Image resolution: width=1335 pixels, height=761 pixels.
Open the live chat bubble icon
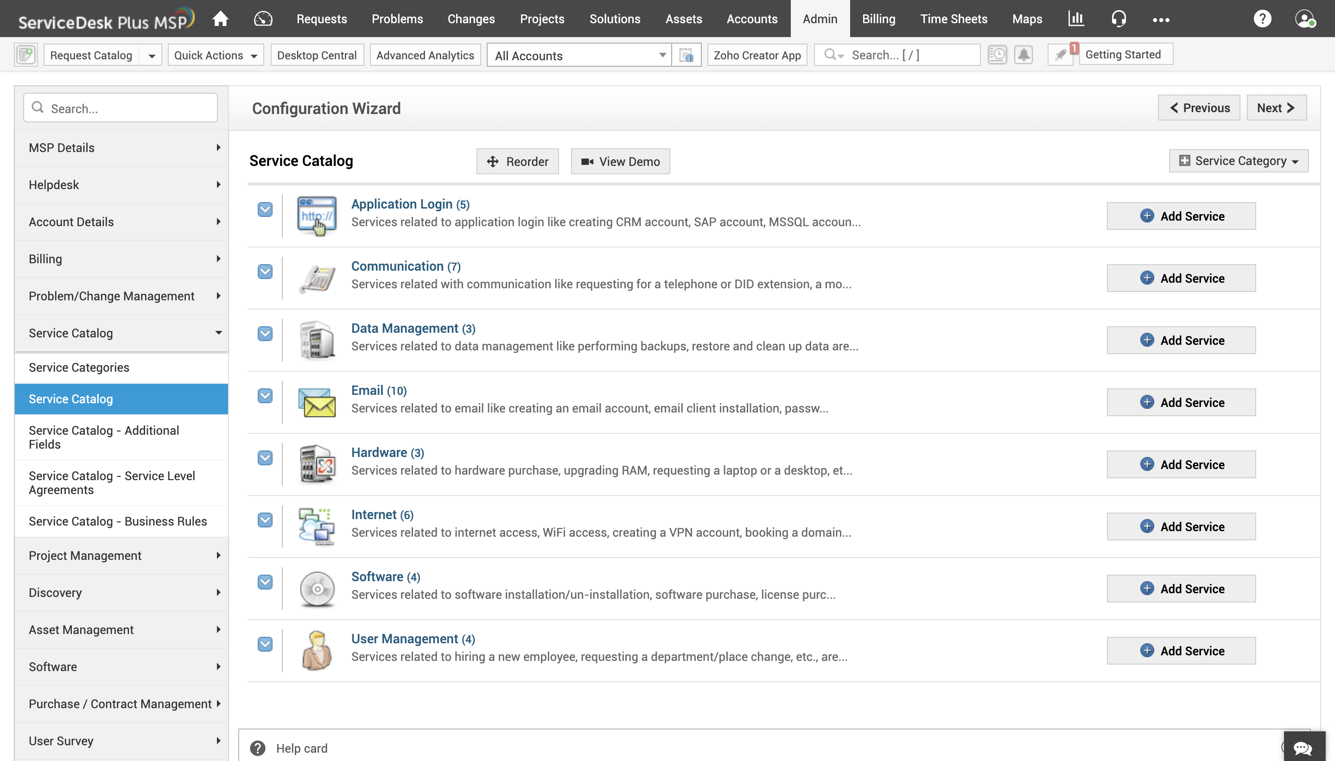tap(1303, 748)
